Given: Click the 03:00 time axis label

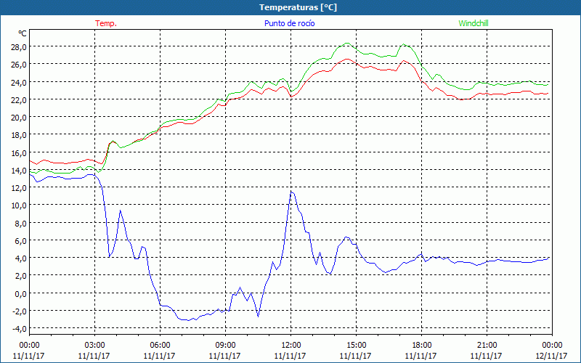Looking at the screenshot, I should pyautogui.click(x=94, y=345).
